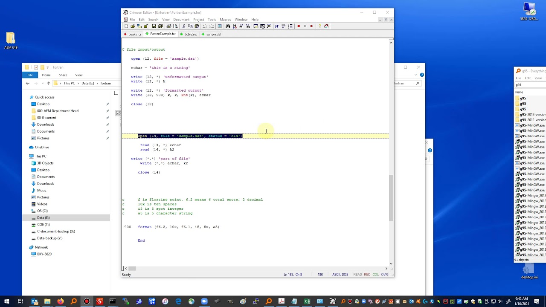The image size is (546, 307).
Task: Toggle READ indicator in status bar
Action: point(357,275)
